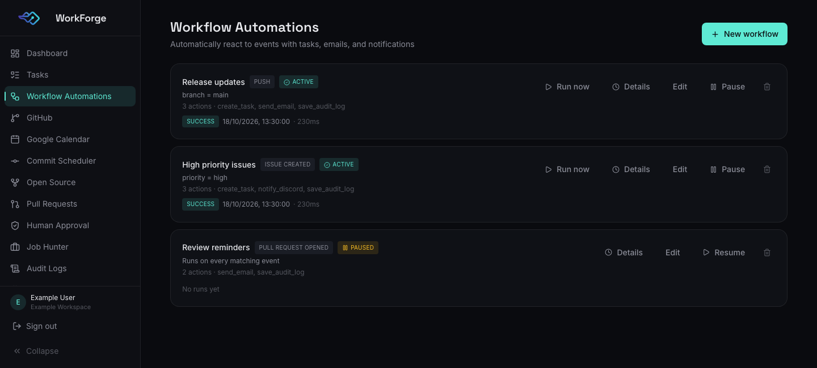Click 'Runs on every matching event' text
Image resolution: width=817 pixels, height=368 pixels.
(231, 261)
